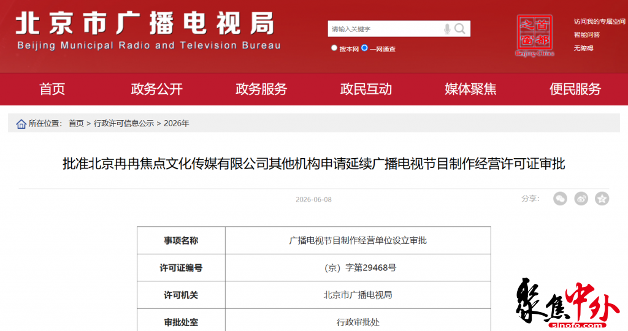Click the 北京市广播电视局 site logo
Image resolution: width=628 pixels, height=331 pixels.
[x=148, y=31]
